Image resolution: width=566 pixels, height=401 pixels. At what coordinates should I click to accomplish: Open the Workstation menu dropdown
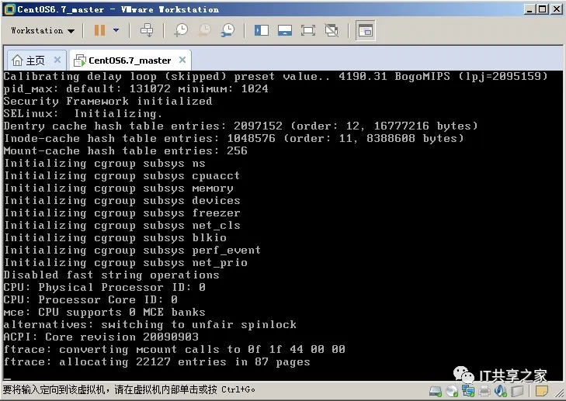43,31
